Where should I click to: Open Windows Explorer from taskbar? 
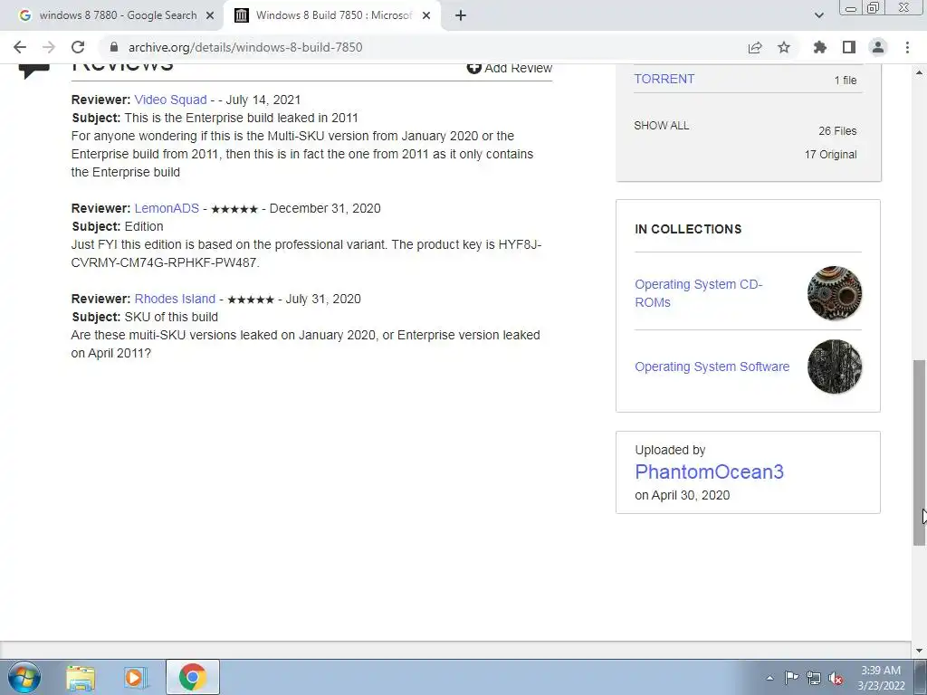coord(81,677)
